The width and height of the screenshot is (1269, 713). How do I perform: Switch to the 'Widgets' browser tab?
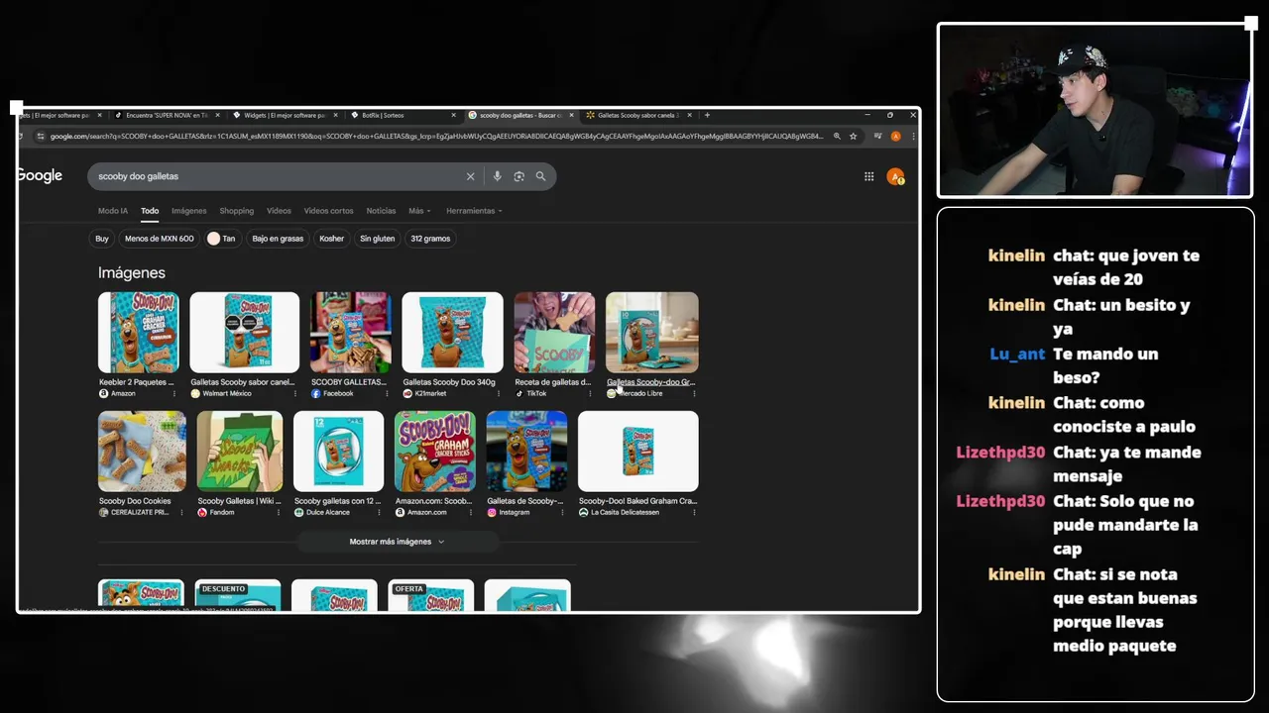[285, 115]
